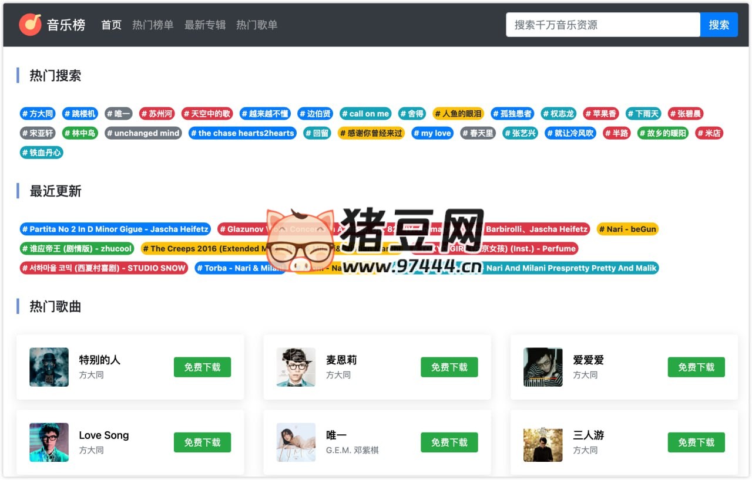752x480 pixels.
Task: Open the Love Song title
Action: point(104,435)
